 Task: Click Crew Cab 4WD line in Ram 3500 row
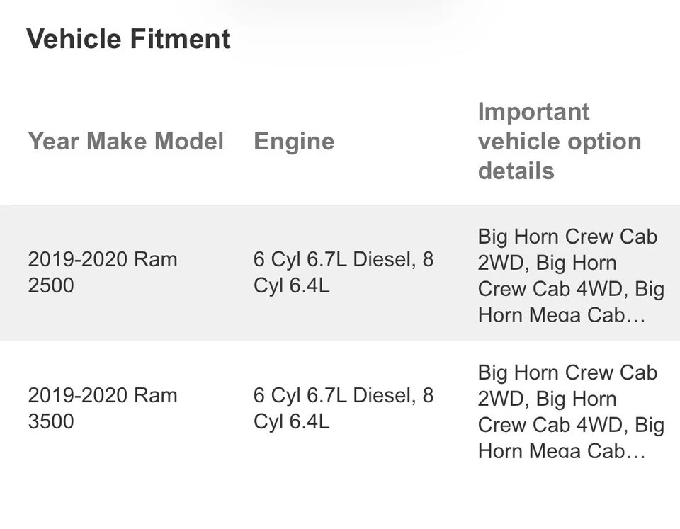[553, 425]
